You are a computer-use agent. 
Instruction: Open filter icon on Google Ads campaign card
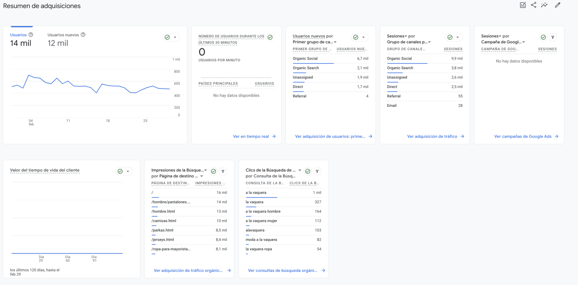point(553,37)
